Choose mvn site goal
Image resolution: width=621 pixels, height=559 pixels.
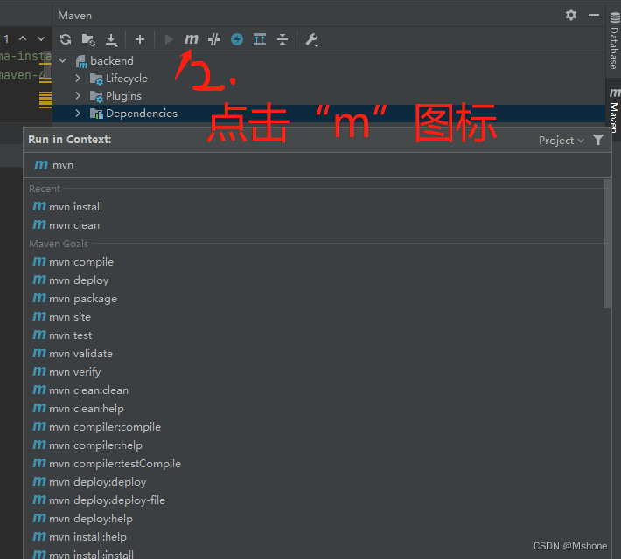point(62,317)
